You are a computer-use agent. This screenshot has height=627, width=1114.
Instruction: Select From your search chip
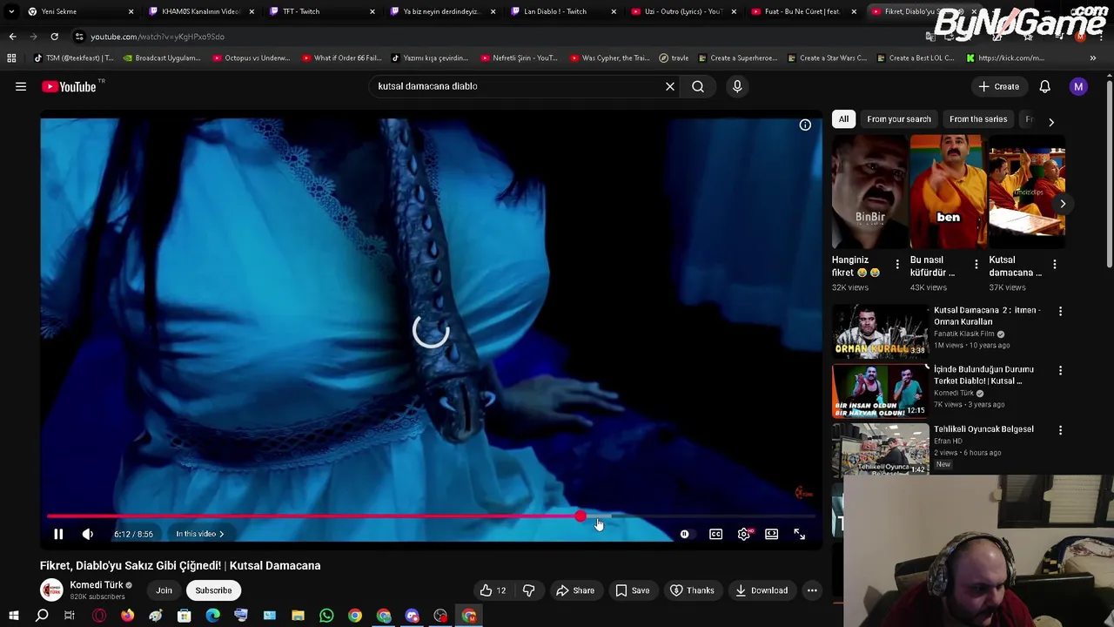point(899,119)
